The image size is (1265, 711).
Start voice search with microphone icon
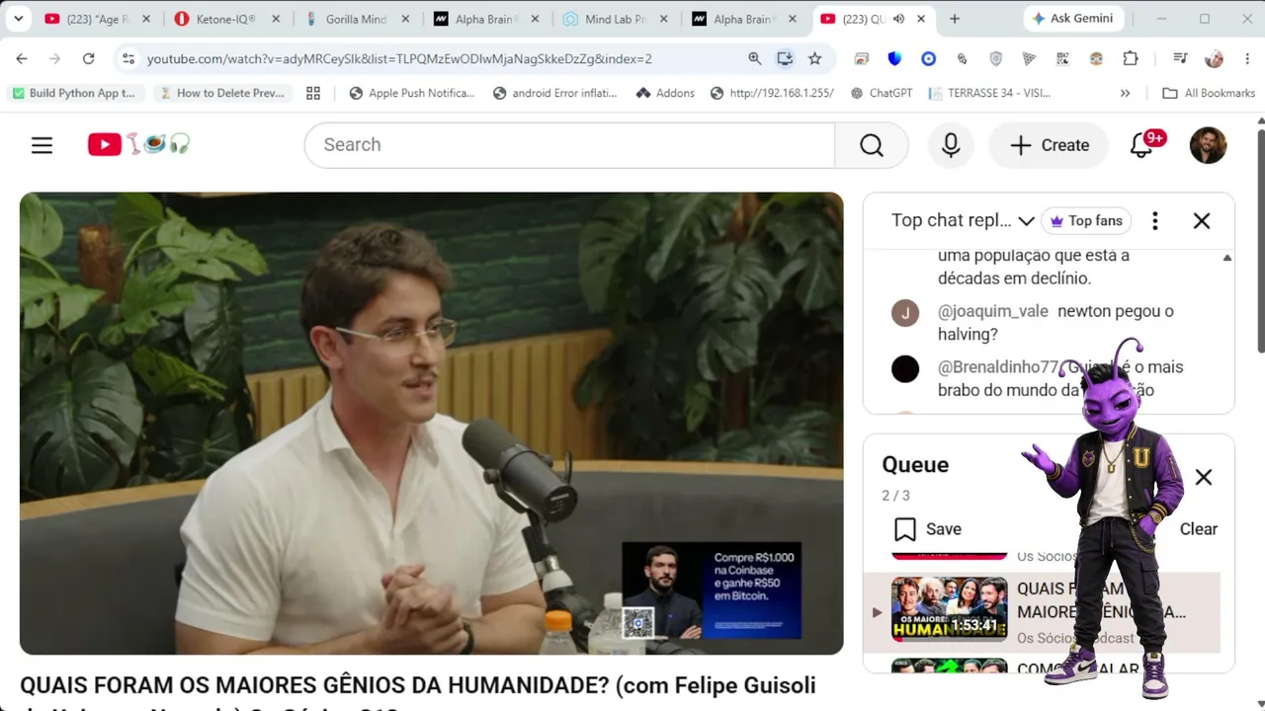tap(951, 145)
